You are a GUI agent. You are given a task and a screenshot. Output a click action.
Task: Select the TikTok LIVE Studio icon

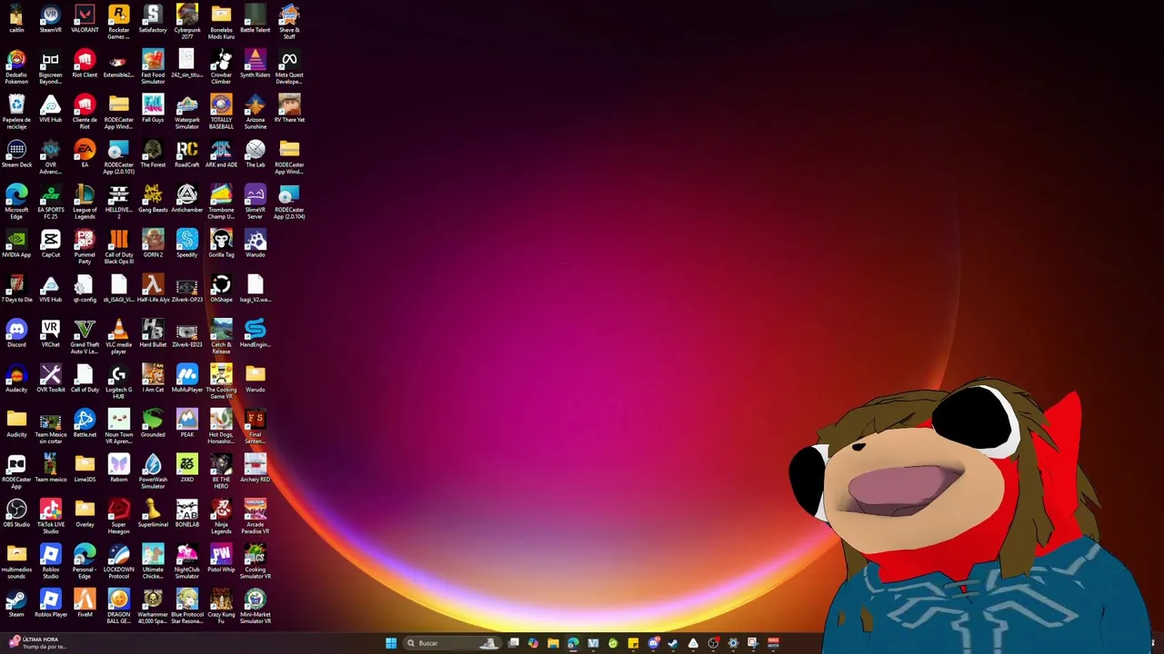50,517
